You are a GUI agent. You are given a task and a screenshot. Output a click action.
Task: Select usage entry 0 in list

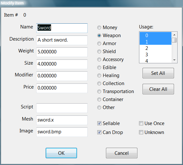tap(155, 35)
